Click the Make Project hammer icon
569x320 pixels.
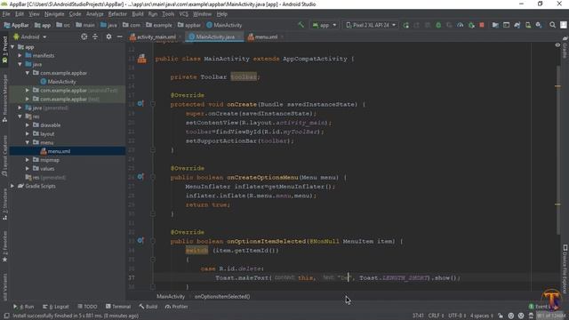tap(301, 25)
